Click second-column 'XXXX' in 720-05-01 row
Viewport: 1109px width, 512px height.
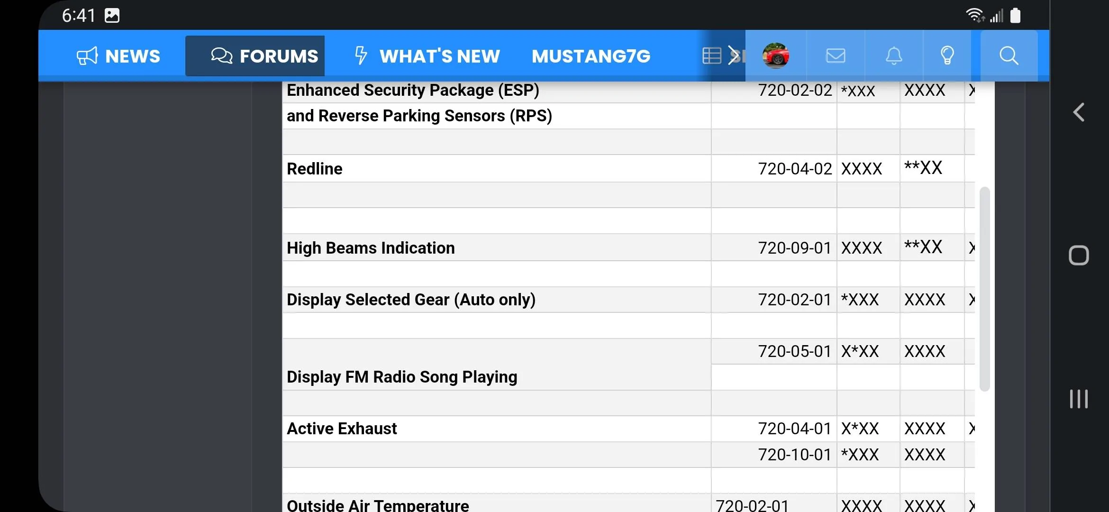[925, 351]
